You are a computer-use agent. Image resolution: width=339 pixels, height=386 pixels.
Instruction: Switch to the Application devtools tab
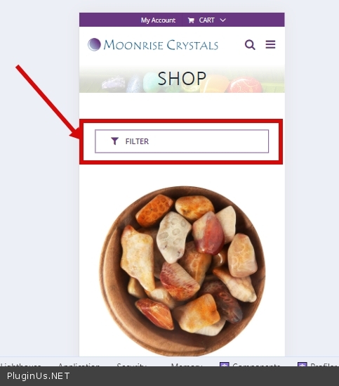coord(79,365)
